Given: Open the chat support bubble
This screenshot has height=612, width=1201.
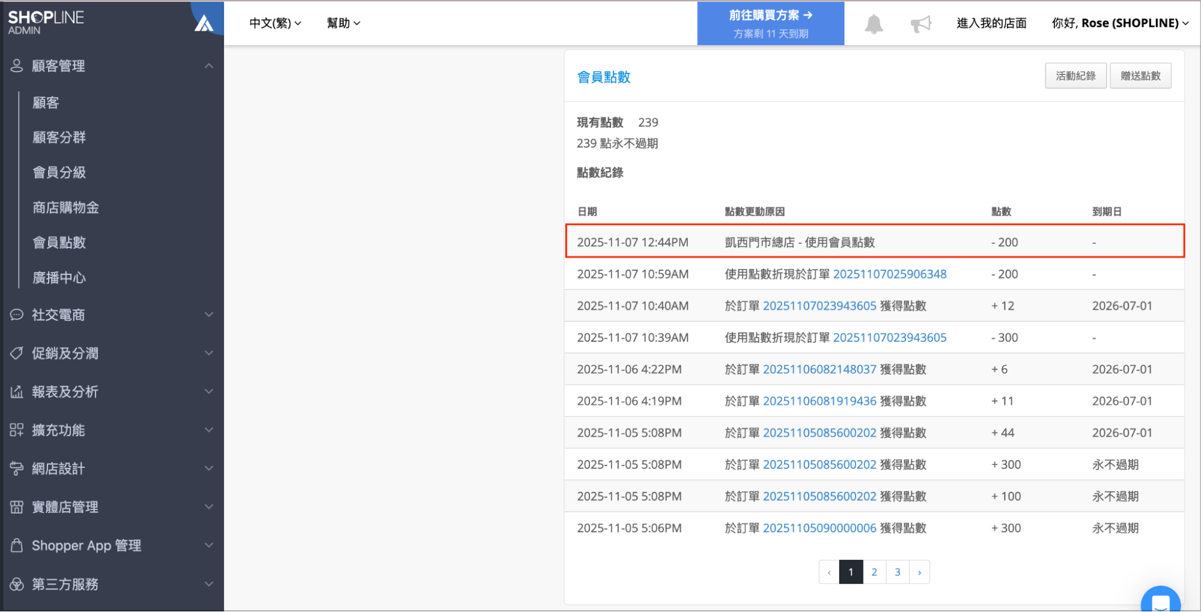Looking at the screenshot, I should [x=1161, y=599].
